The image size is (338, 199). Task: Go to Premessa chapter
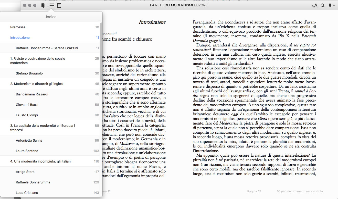(50, 27)
